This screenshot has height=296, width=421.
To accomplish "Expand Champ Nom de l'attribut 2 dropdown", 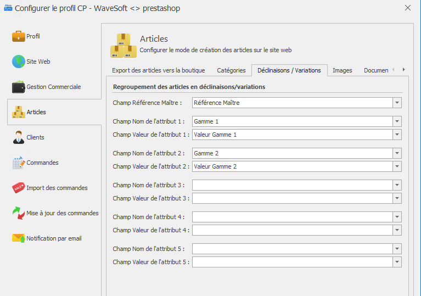I will click(397, 153).
